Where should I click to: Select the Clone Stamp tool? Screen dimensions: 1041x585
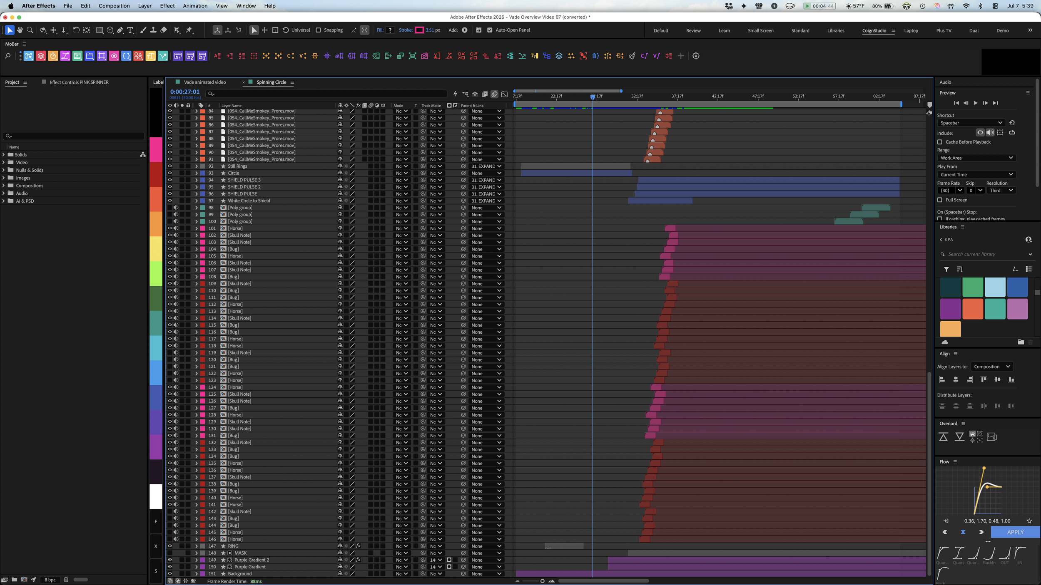pyautogui.click(x=153, y=30)
